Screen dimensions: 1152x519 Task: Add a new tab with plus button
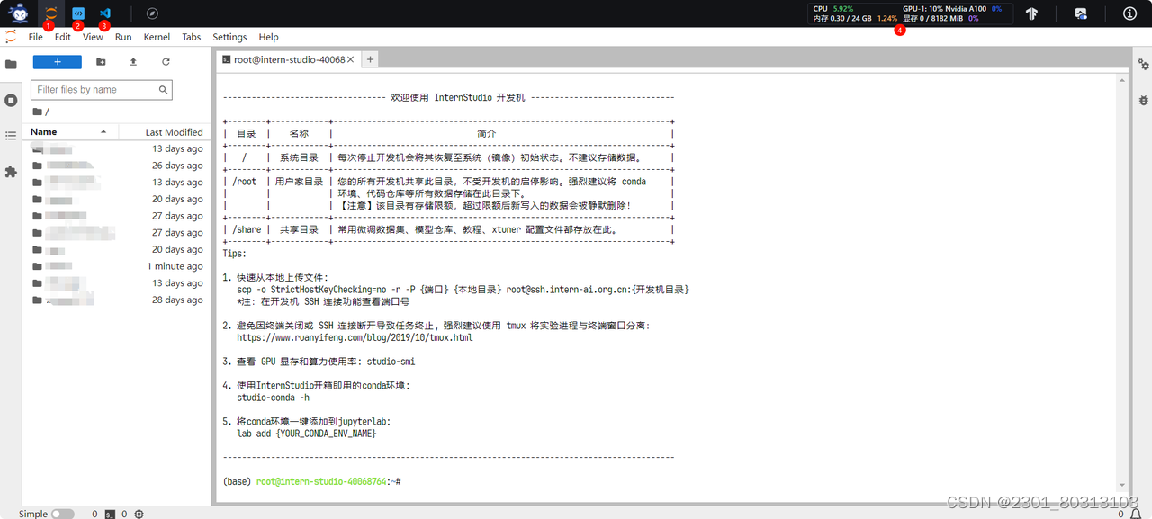tap(370, 59)
